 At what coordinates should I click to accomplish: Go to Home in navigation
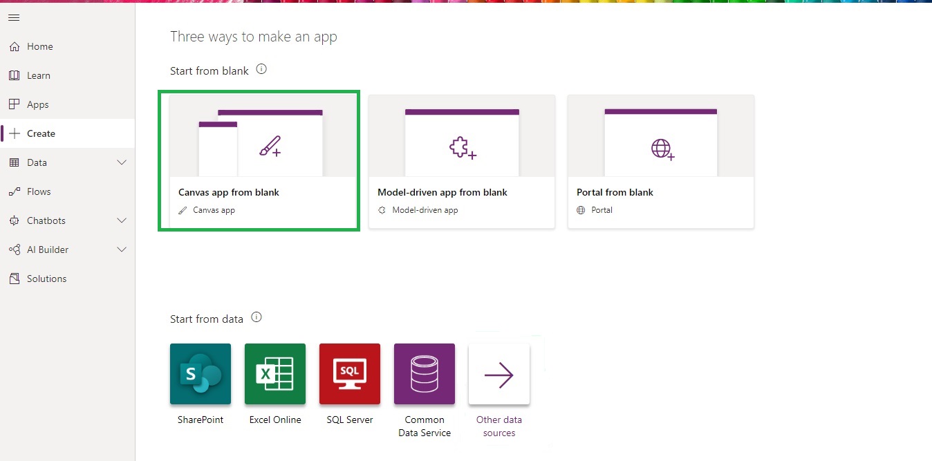(40, 46)
